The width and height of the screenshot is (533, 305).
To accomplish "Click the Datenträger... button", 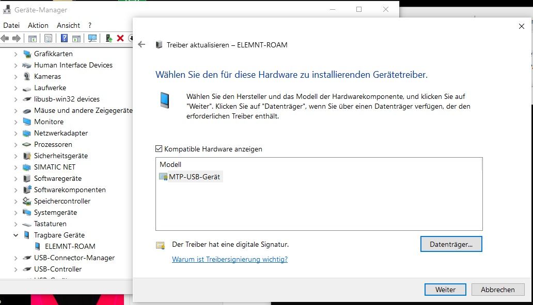I will (x=451, y=245).
